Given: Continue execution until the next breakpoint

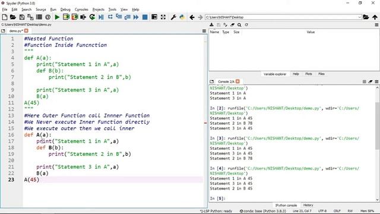Looking at the screenshot, I should point(136,17).
